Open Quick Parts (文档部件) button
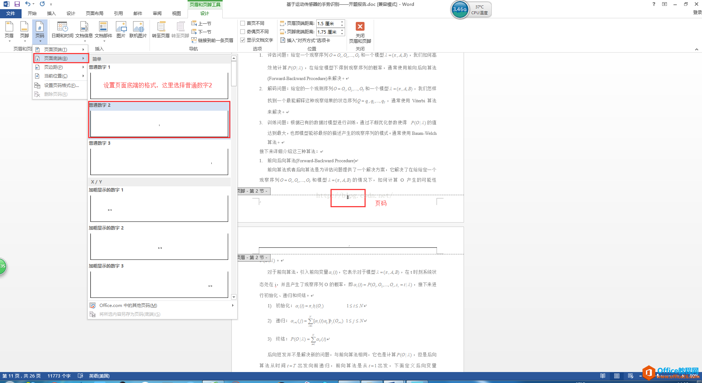Image resolution: width=702 pixels, height=383 pixels. 103,31
